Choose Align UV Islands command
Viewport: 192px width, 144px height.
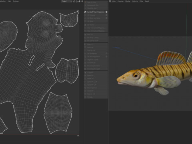96,60
